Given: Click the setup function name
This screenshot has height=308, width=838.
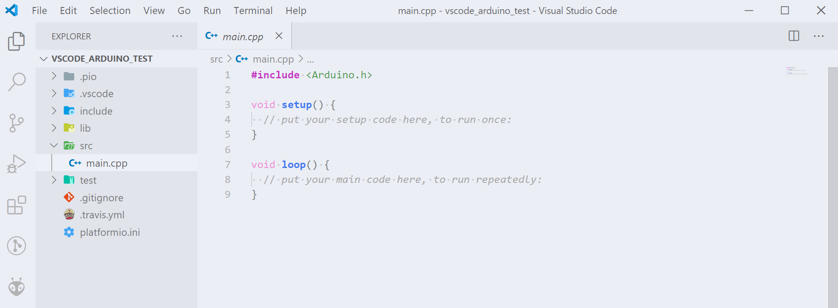Looking at the screenshot, I should (x=296, y=105).
